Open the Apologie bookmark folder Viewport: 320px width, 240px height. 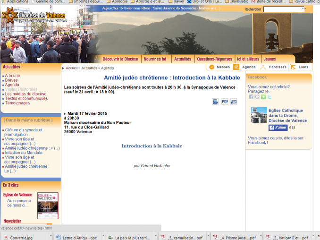(118, 1)
